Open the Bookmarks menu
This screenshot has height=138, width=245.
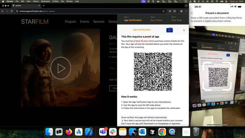[x=46, y=1]
